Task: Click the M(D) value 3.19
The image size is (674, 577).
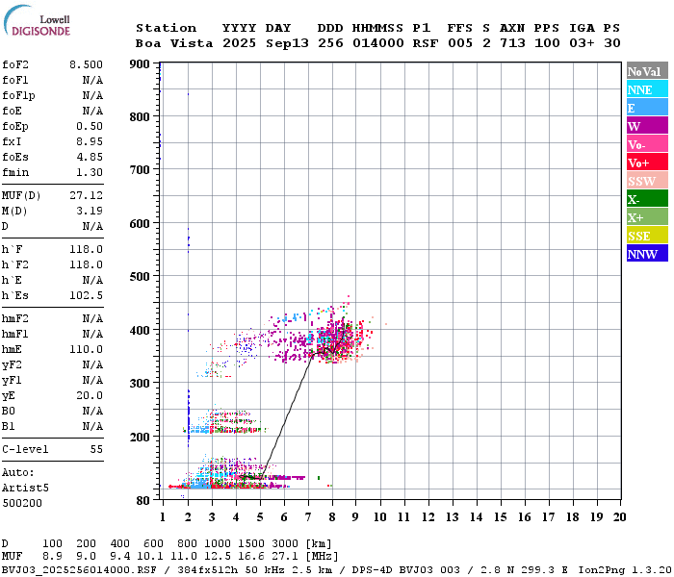Action: click(90, 211)
